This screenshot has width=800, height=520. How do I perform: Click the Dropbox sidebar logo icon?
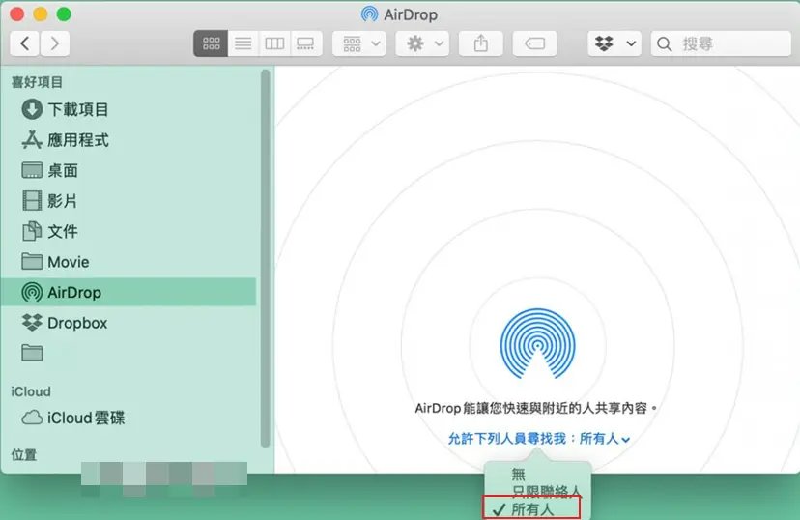[32, 323]
